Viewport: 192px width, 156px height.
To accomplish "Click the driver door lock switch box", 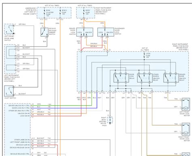I will click(85, 32).
